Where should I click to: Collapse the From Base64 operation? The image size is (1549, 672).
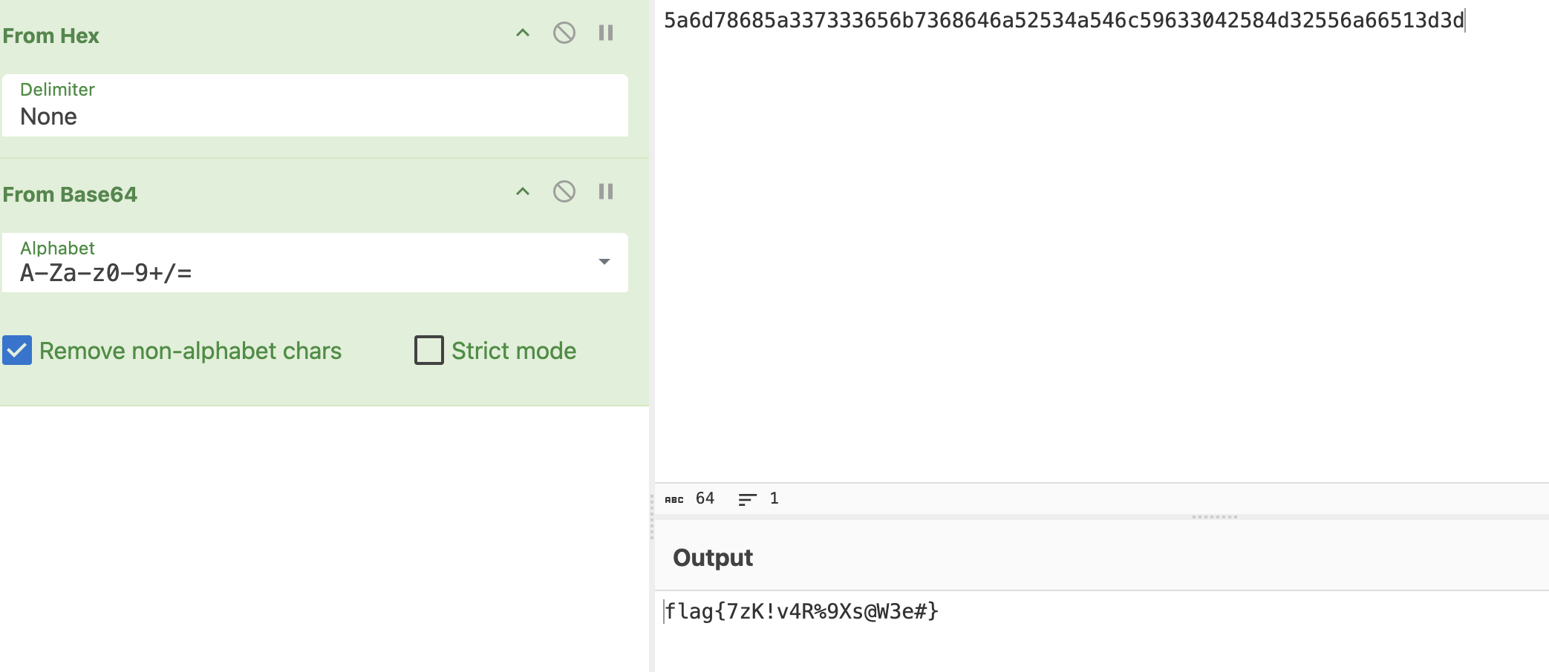click(523, 192)
